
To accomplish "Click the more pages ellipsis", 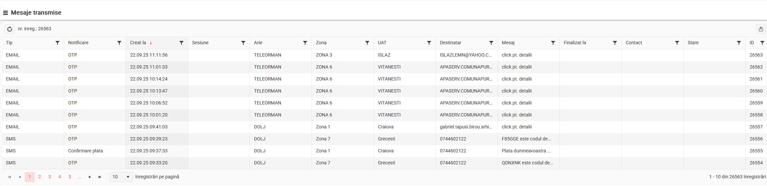I will 80,177.
